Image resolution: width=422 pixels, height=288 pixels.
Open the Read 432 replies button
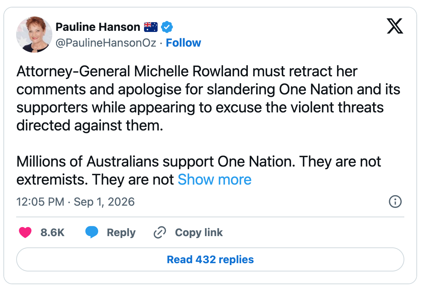coord(210,259)
